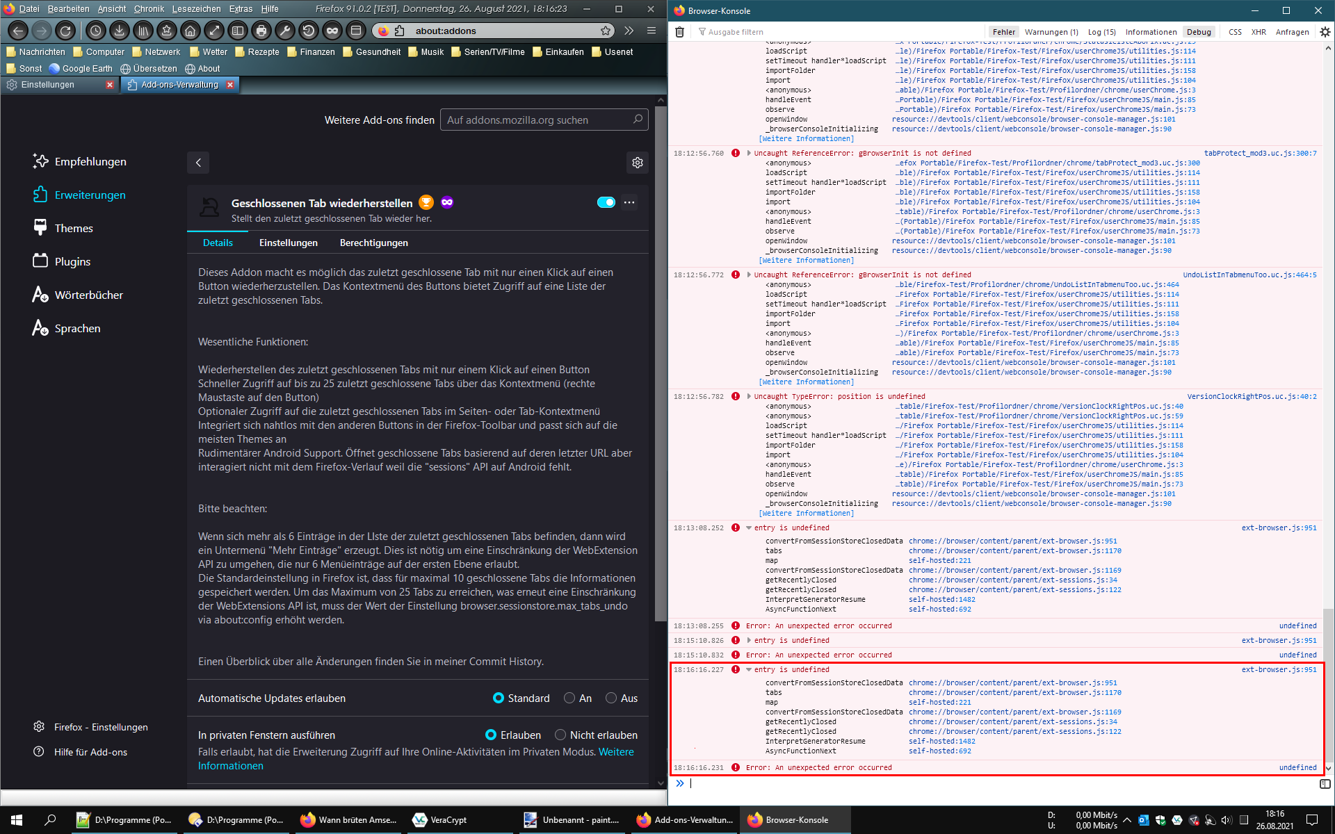
Task: Clear console output with trash icon
Action: click(x=680, y=32)
